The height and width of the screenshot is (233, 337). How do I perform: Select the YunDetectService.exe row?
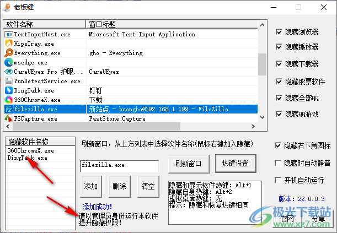131,81
